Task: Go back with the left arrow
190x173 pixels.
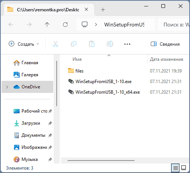Action: click(11, 25)
